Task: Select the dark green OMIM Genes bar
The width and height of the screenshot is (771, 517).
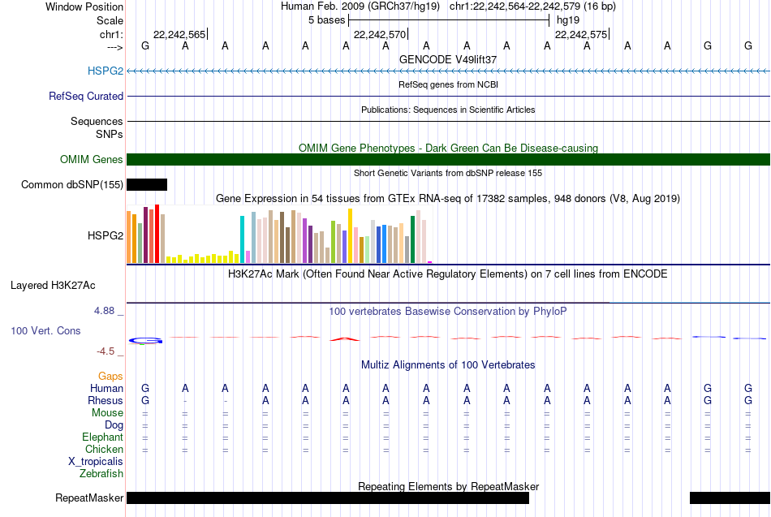Action: tap(448, 159)
